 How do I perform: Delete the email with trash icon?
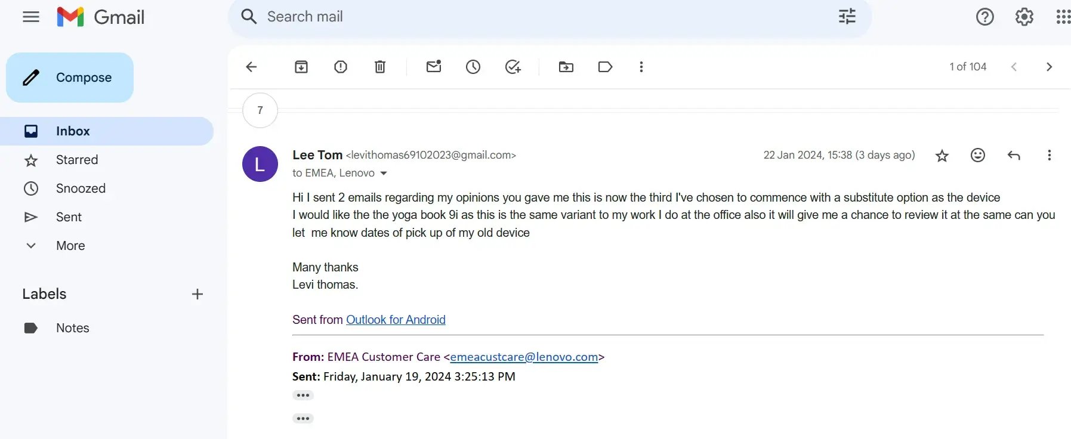click(x=380, y=67)
